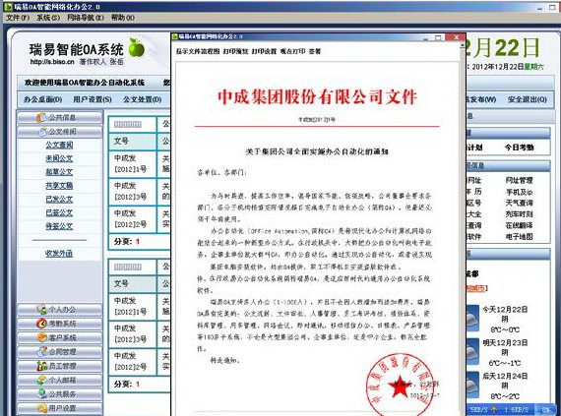
Task: Switch to 办公桌面(D) tab
Action: (x=43, y=99)
